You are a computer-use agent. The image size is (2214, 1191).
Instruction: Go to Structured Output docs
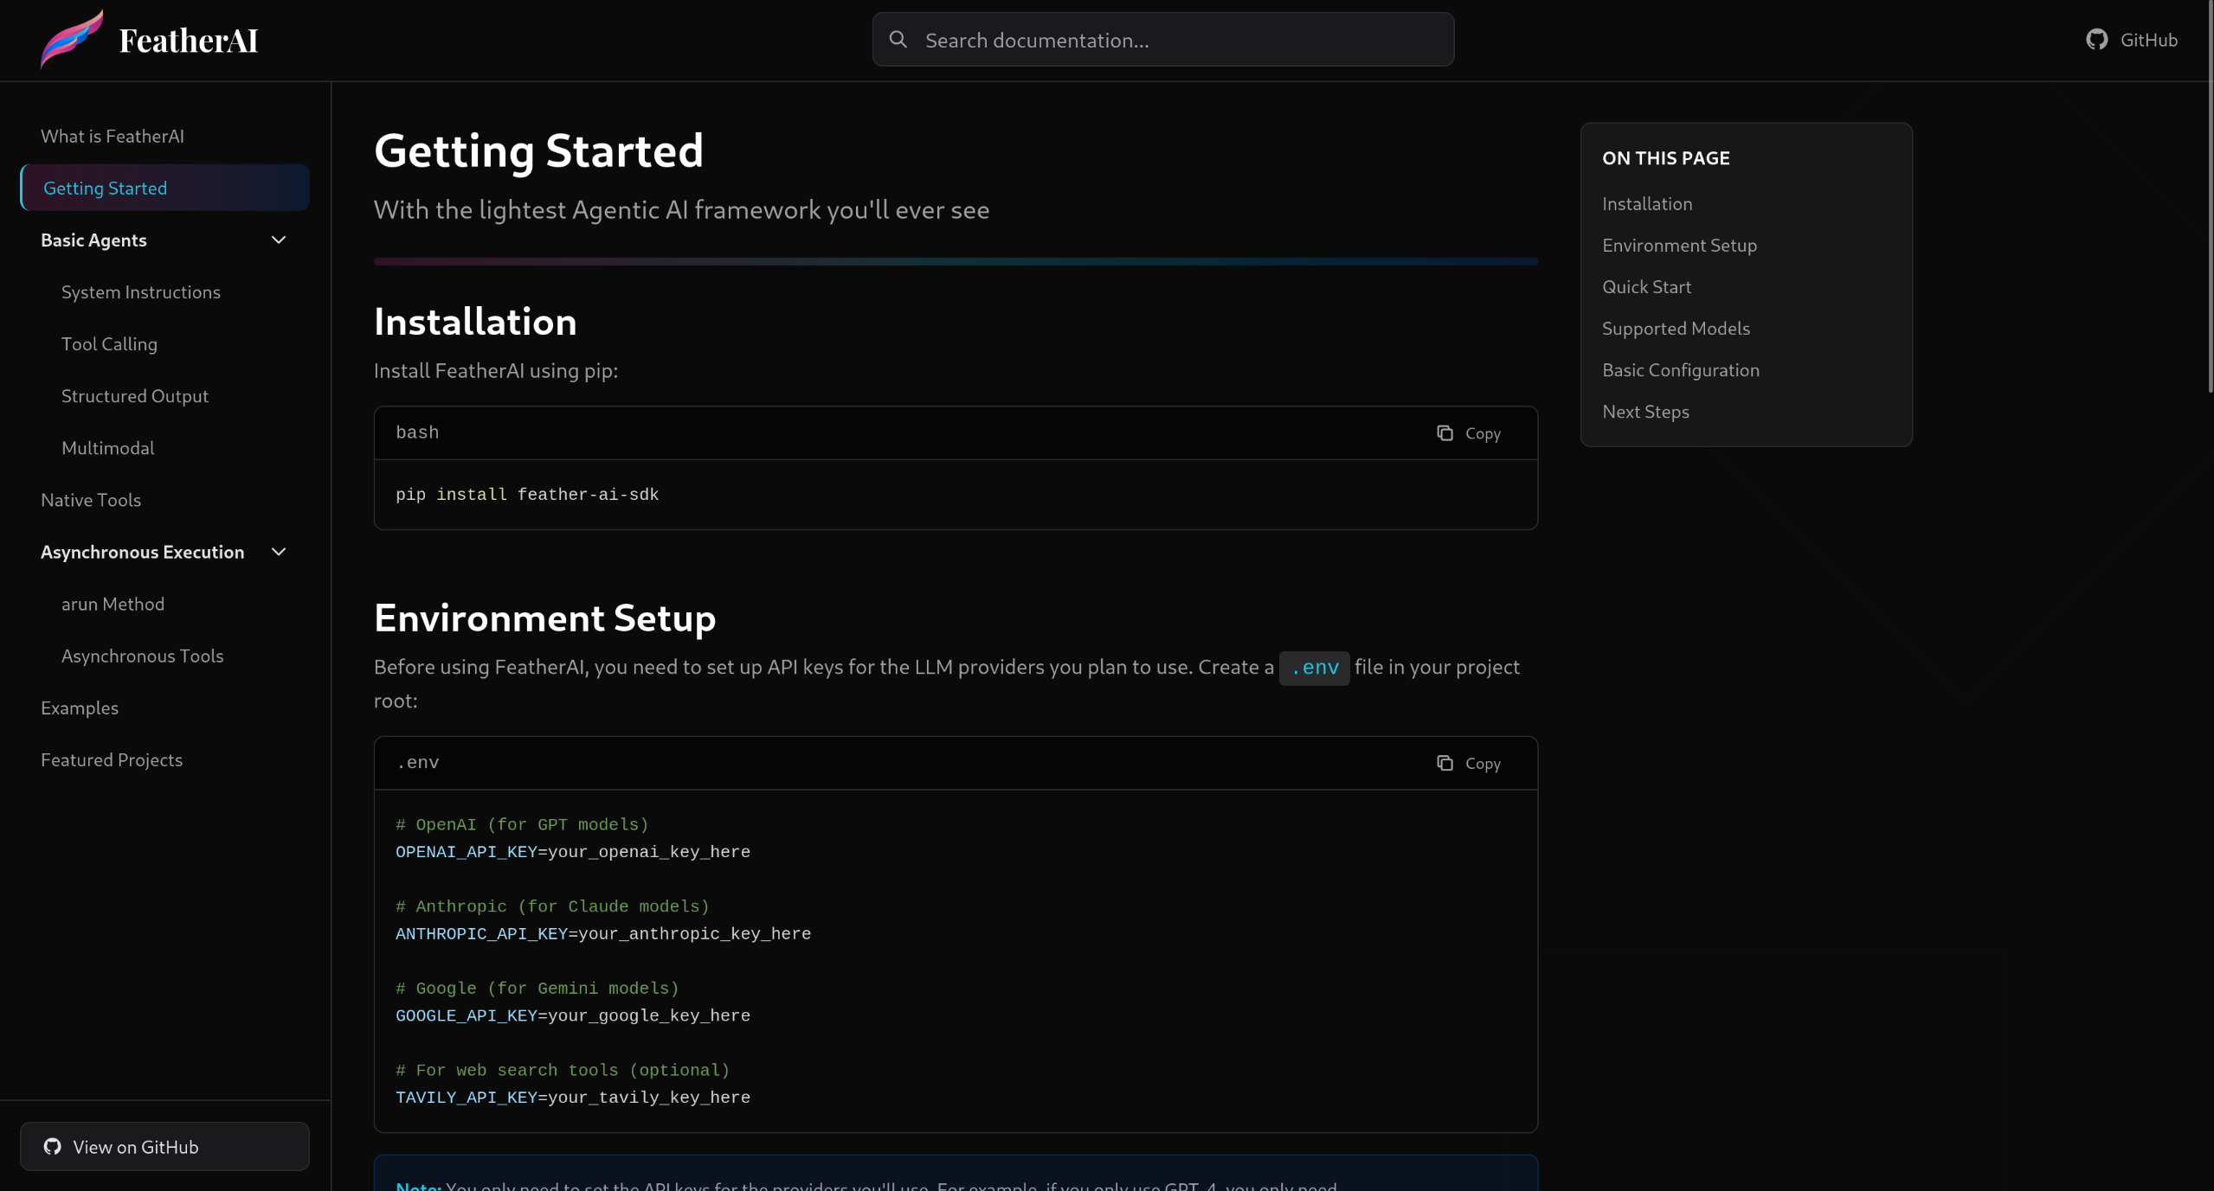(134, 396)
